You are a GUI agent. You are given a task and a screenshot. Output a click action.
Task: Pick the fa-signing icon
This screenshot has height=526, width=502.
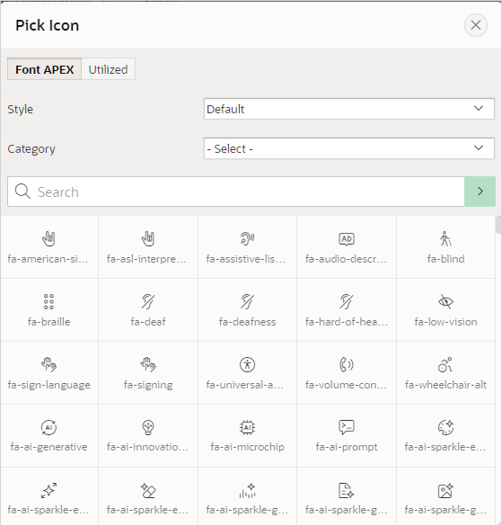[x=148, y=372]
